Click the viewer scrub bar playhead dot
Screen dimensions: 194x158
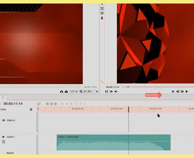[128, 87]
